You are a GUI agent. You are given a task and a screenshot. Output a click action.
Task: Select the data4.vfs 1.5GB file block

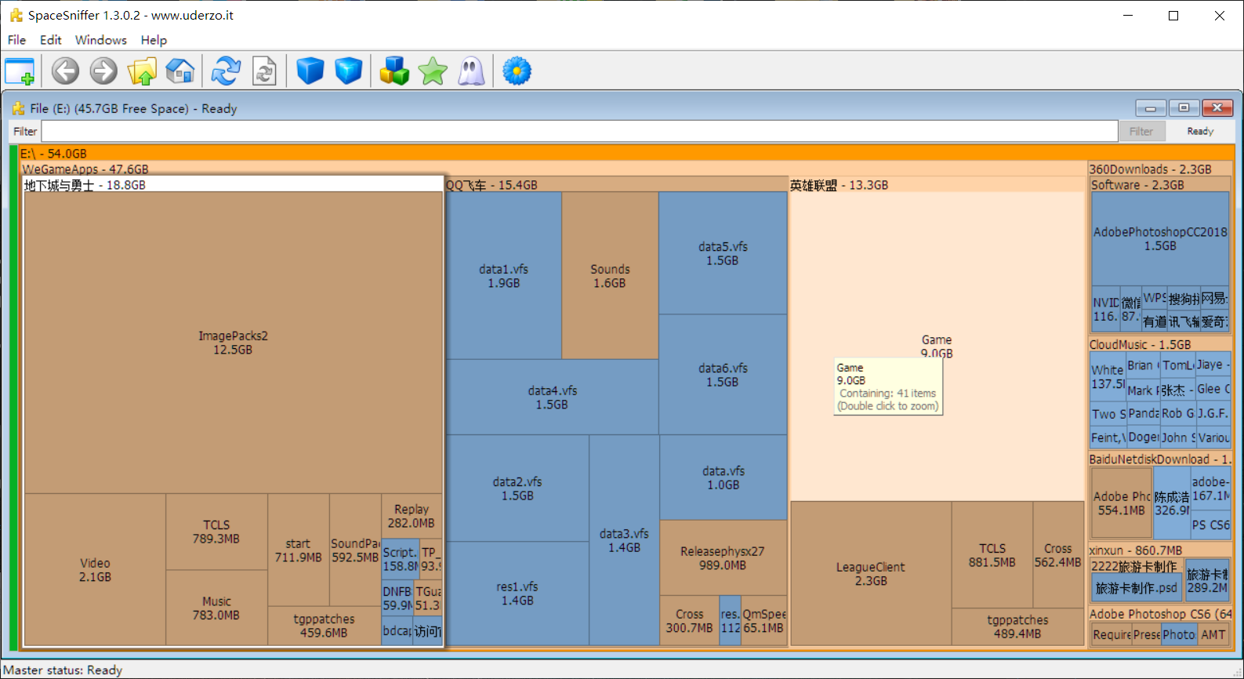point(552,398)
